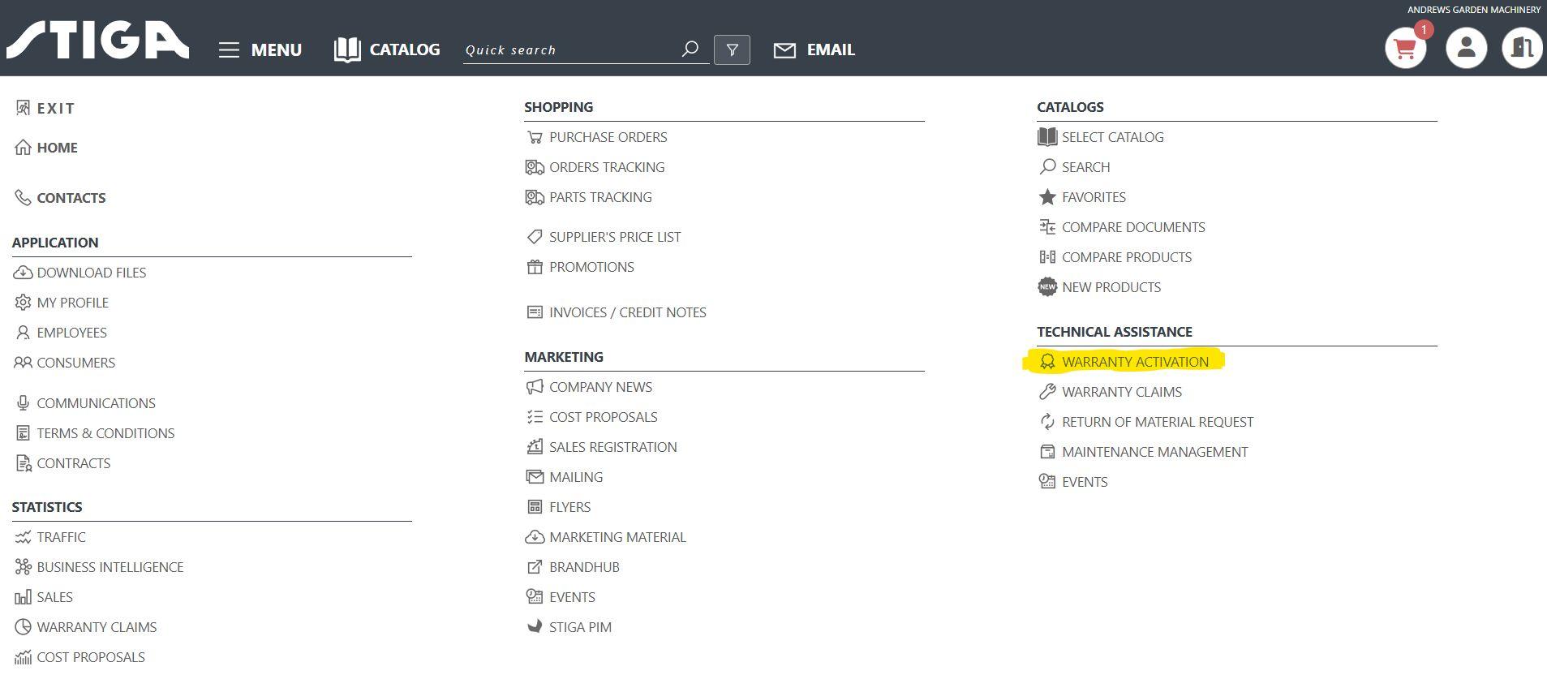Viewport: 1547px width, 688px height.
Task: Click the Exit link
Action: (x=55, y=108)
